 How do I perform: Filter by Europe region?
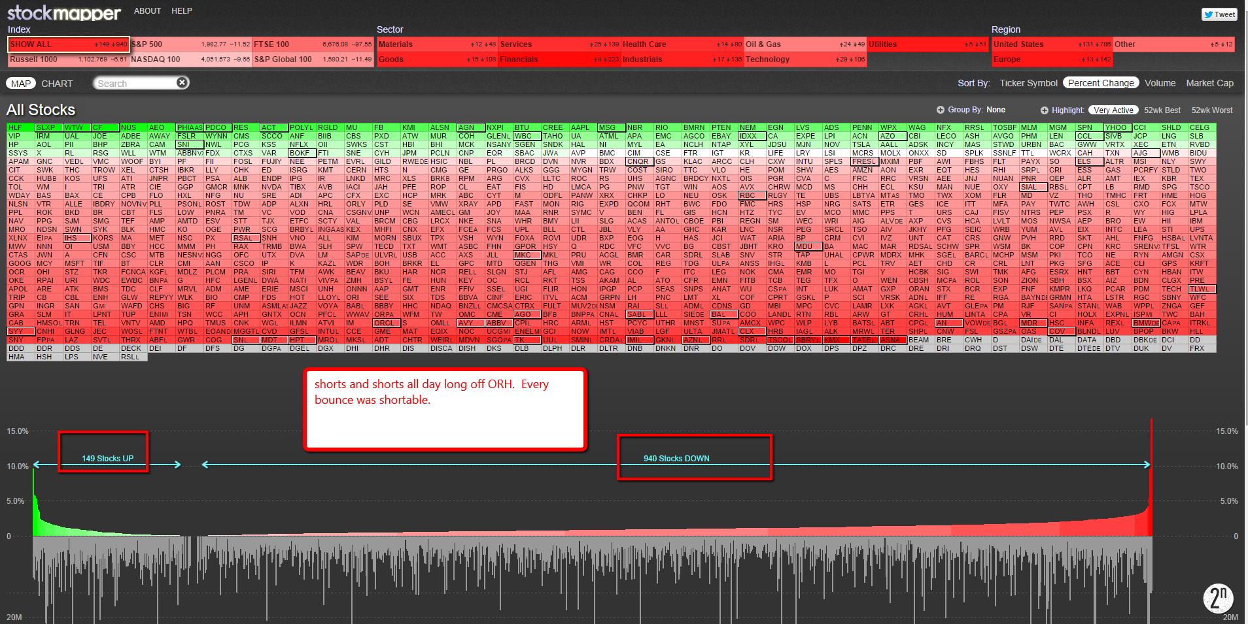[1052, 59]
